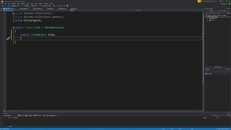This screenshot has height=130, width=231.
Task: Switch to the Team Explorer tab
Action: pyautogui.click(x=218, y=67)
